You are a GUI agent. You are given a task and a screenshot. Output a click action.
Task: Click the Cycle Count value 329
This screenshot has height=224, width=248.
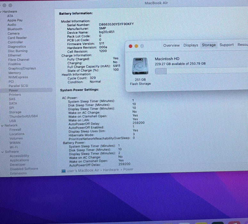[93, 78]
